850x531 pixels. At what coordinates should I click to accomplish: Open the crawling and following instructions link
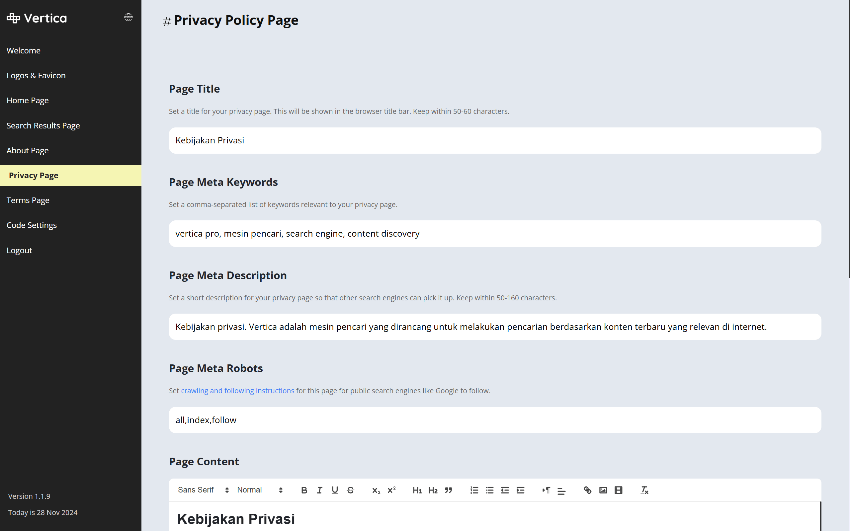pyautogui.click(x=238, y=391)
